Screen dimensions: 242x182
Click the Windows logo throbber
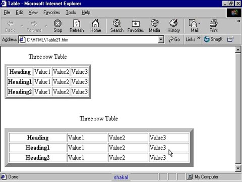click(234, 13)
